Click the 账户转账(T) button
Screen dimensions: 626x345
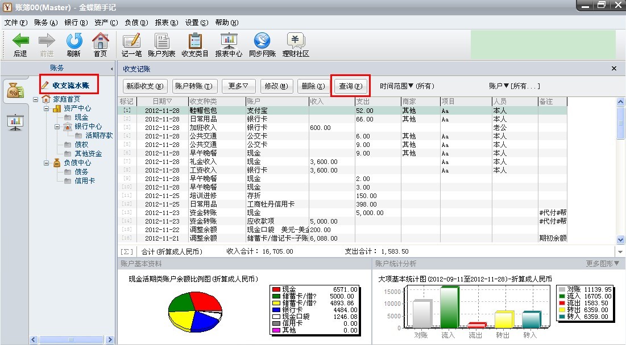coord(194,86)
